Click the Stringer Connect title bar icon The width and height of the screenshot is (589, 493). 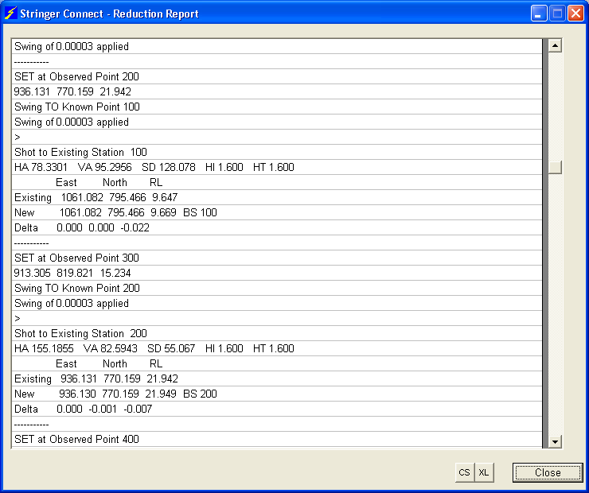point(10,14)
